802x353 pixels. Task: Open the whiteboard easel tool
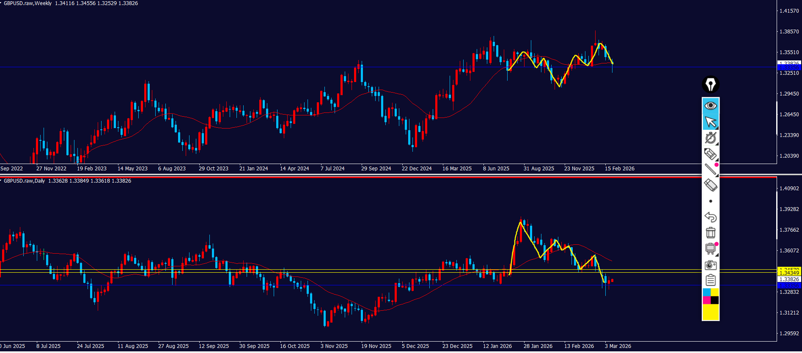[711, 249]
